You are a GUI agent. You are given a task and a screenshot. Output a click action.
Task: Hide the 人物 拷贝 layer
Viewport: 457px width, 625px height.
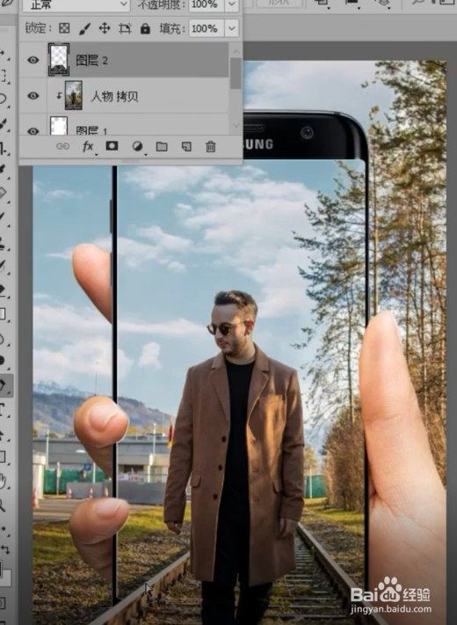click(33, 96)
